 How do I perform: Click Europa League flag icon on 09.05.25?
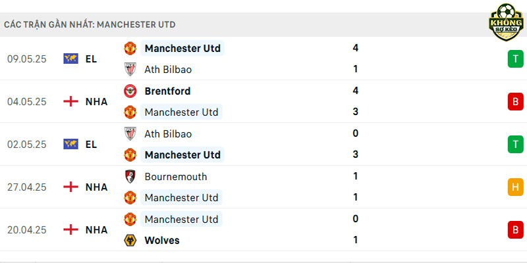point(70,59)
